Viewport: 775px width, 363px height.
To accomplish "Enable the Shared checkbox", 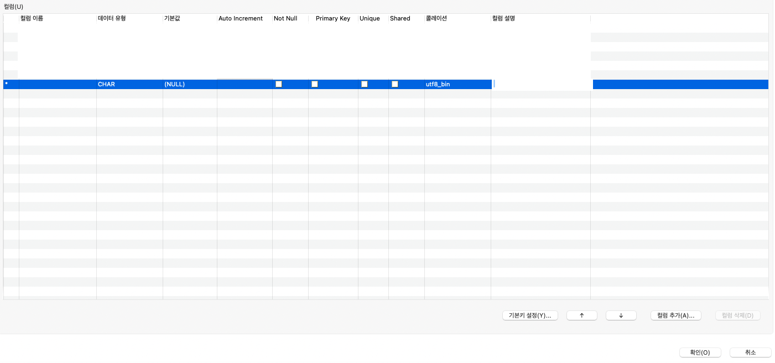I will 394,84.
